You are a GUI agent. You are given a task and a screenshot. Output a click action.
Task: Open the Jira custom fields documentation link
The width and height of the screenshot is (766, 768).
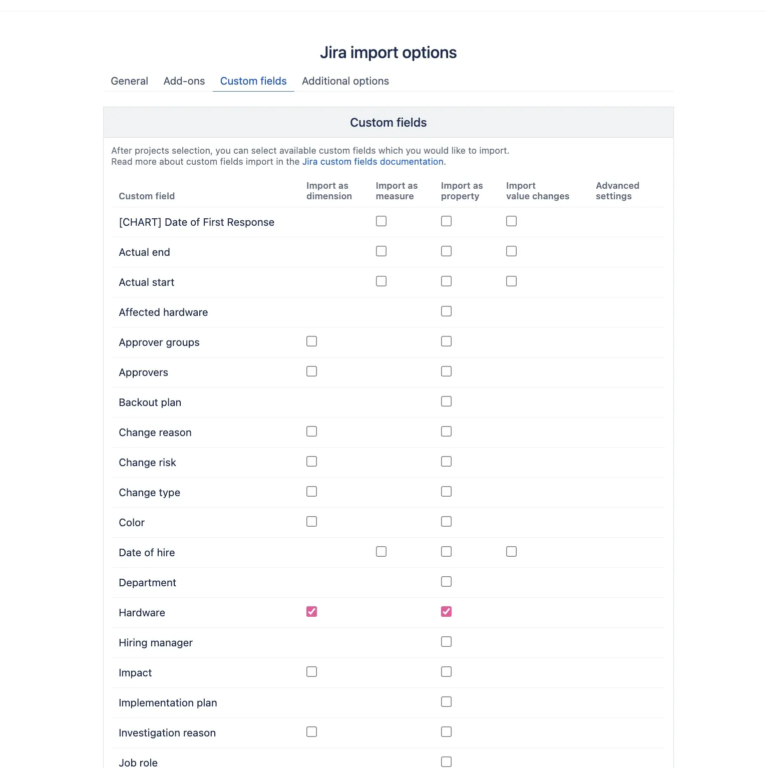[372, 162]
